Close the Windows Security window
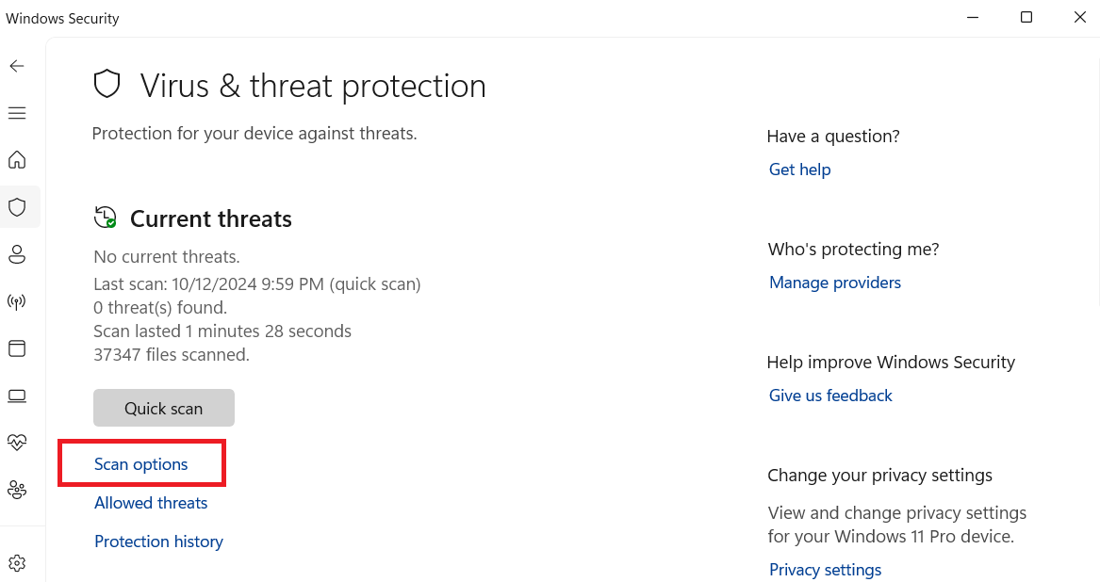 coord(1080,18)
